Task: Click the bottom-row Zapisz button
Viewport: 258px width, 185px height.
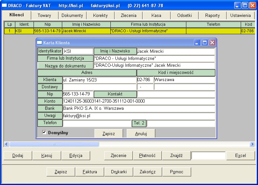Action: point(61,172)
